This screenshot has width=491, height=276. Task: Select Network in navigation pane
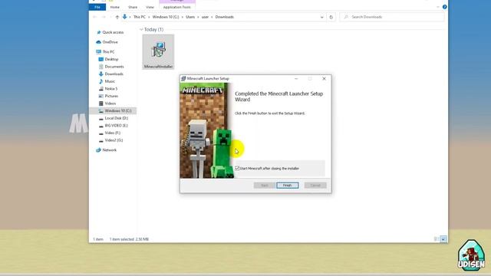tap(109, 150)
